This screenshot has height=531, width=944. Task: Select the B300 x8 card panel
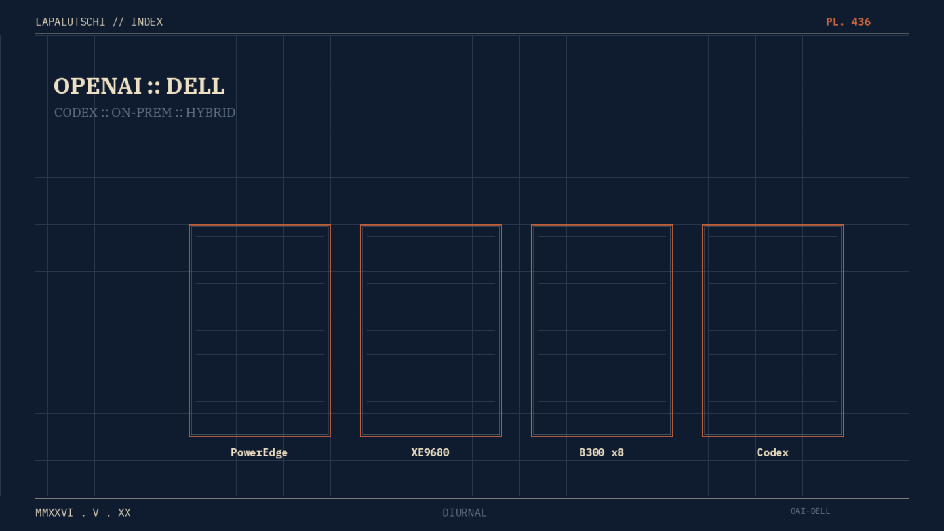[x=602, y=330]
